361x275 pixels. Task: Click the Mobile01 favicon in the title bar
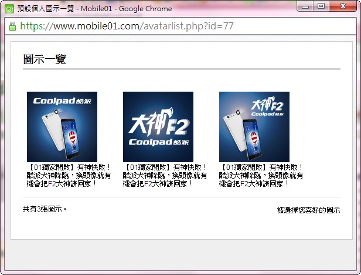(9, 9)
